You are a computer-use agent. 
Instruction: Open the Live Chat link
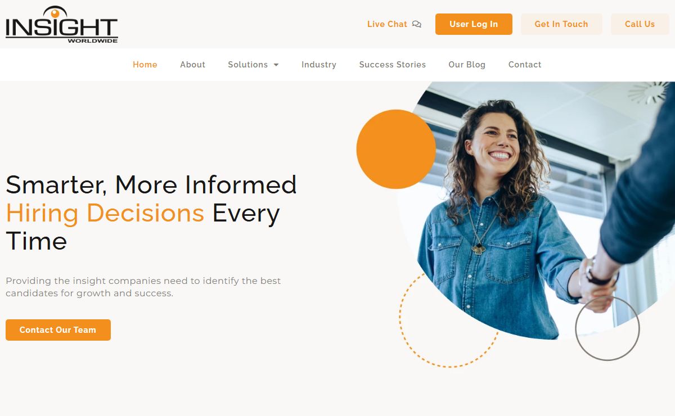click(x=394, y=24)
